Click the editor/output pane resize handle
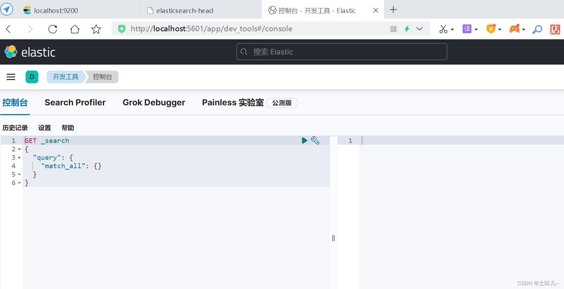The width and height of the screenshot is (564, 289). pos(333,238)
